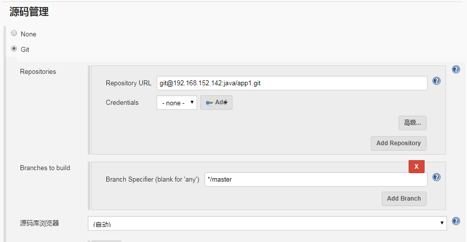Click the Add Branch button
Image resolution: width=467 pixels, height=242 pixels.
[404, 199]
